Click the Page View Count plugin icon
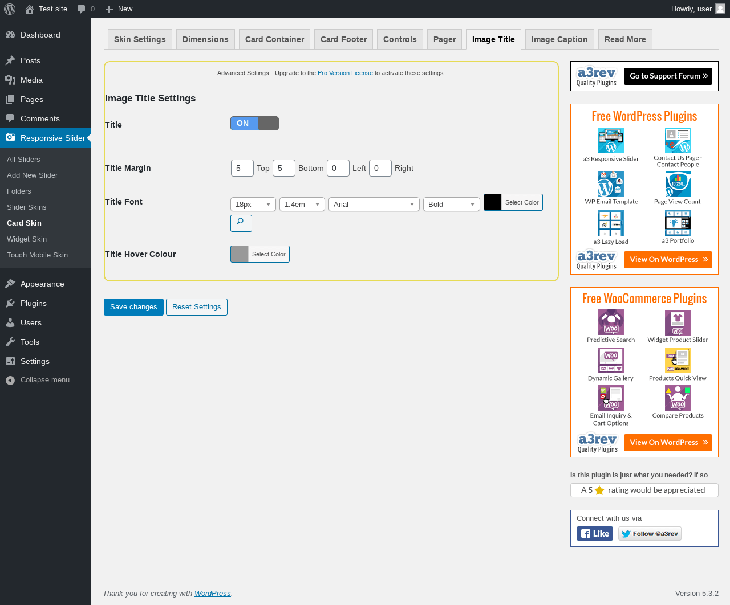730x605 pixels. 678,183
